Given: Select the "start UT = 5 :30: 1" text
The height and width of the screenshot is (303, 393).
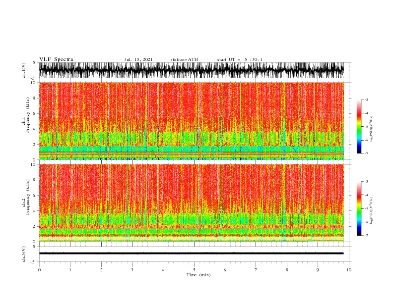Looking at the screenshot, I should (x=240, y=59).
